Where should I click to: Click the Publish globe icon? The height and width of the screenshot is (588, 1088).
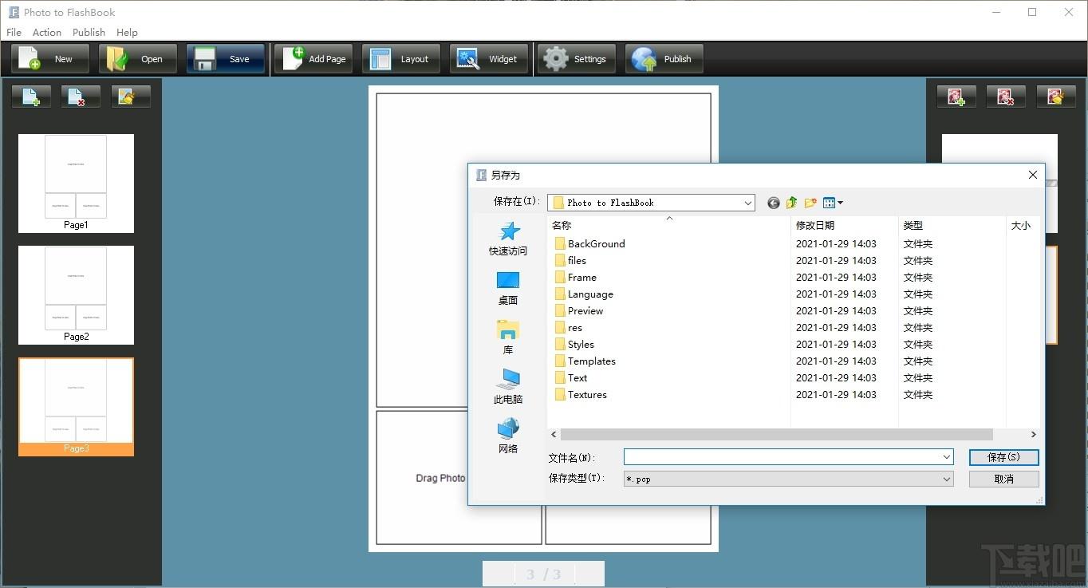click(645, 59)
